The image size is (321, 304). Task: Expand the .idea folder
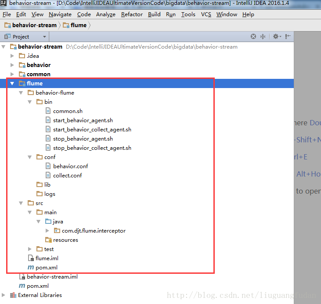[12, 56]
